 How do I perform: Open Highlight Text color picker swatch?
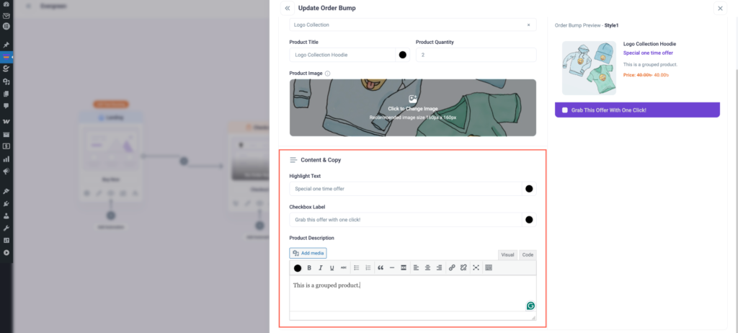point(529,189)
